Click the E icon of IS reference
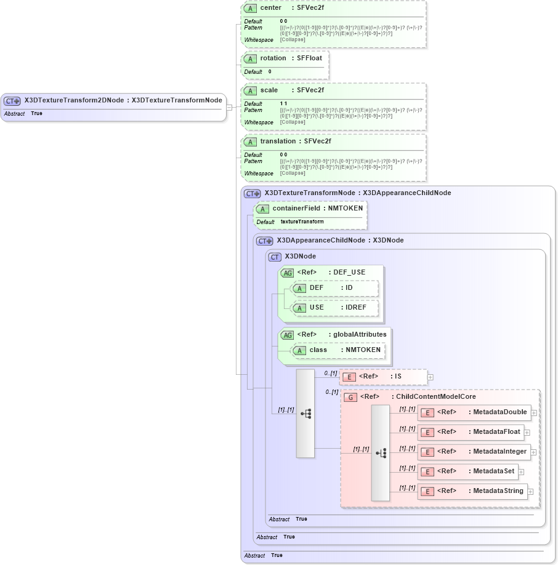Screen dimensions: 558x565 pos(349,377)
